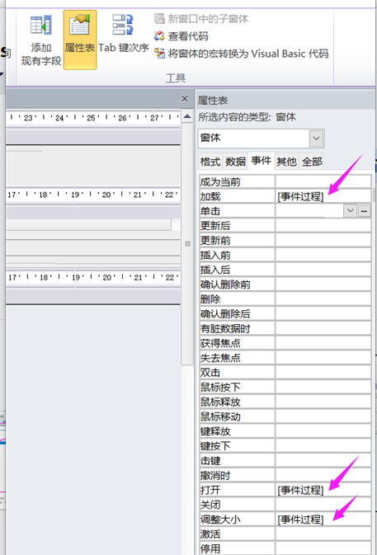Screen dimensions: 377x555
Task: Open the 窗体 object selector dropdown
Action: coord(317,138)
